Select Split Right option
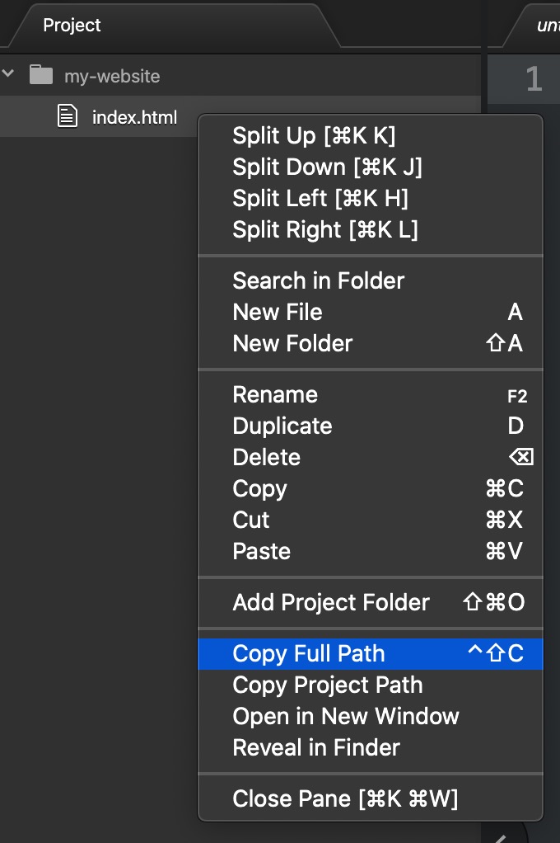This screenshot has height=843, width=560. point(325,229)
